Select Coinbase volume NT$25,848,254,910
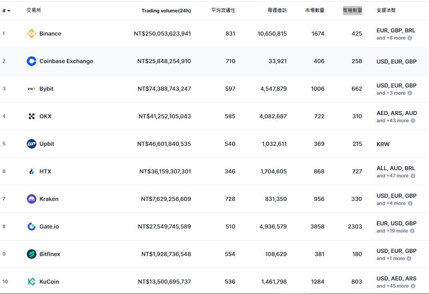429x294 pixels. tap(164, 61)
